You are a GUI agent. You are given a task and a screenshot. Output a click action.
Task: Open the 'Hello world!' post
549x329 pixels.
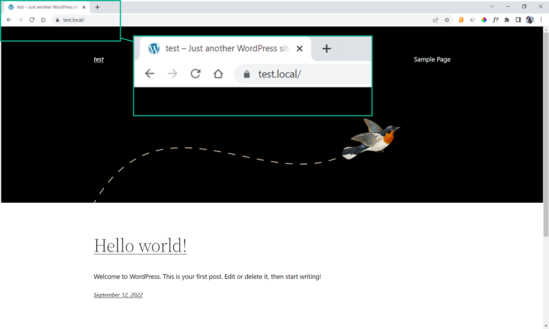click(140, 245)
